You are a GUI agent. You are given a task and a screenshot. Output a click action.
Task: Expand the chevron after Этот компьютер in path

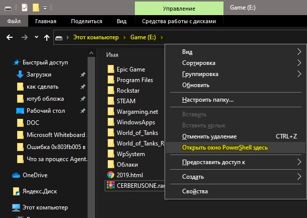pos(124,37)
